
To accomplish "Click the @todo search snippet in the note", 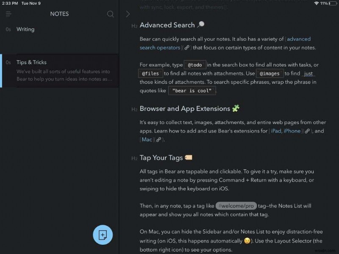I will [x=195, y=65].
